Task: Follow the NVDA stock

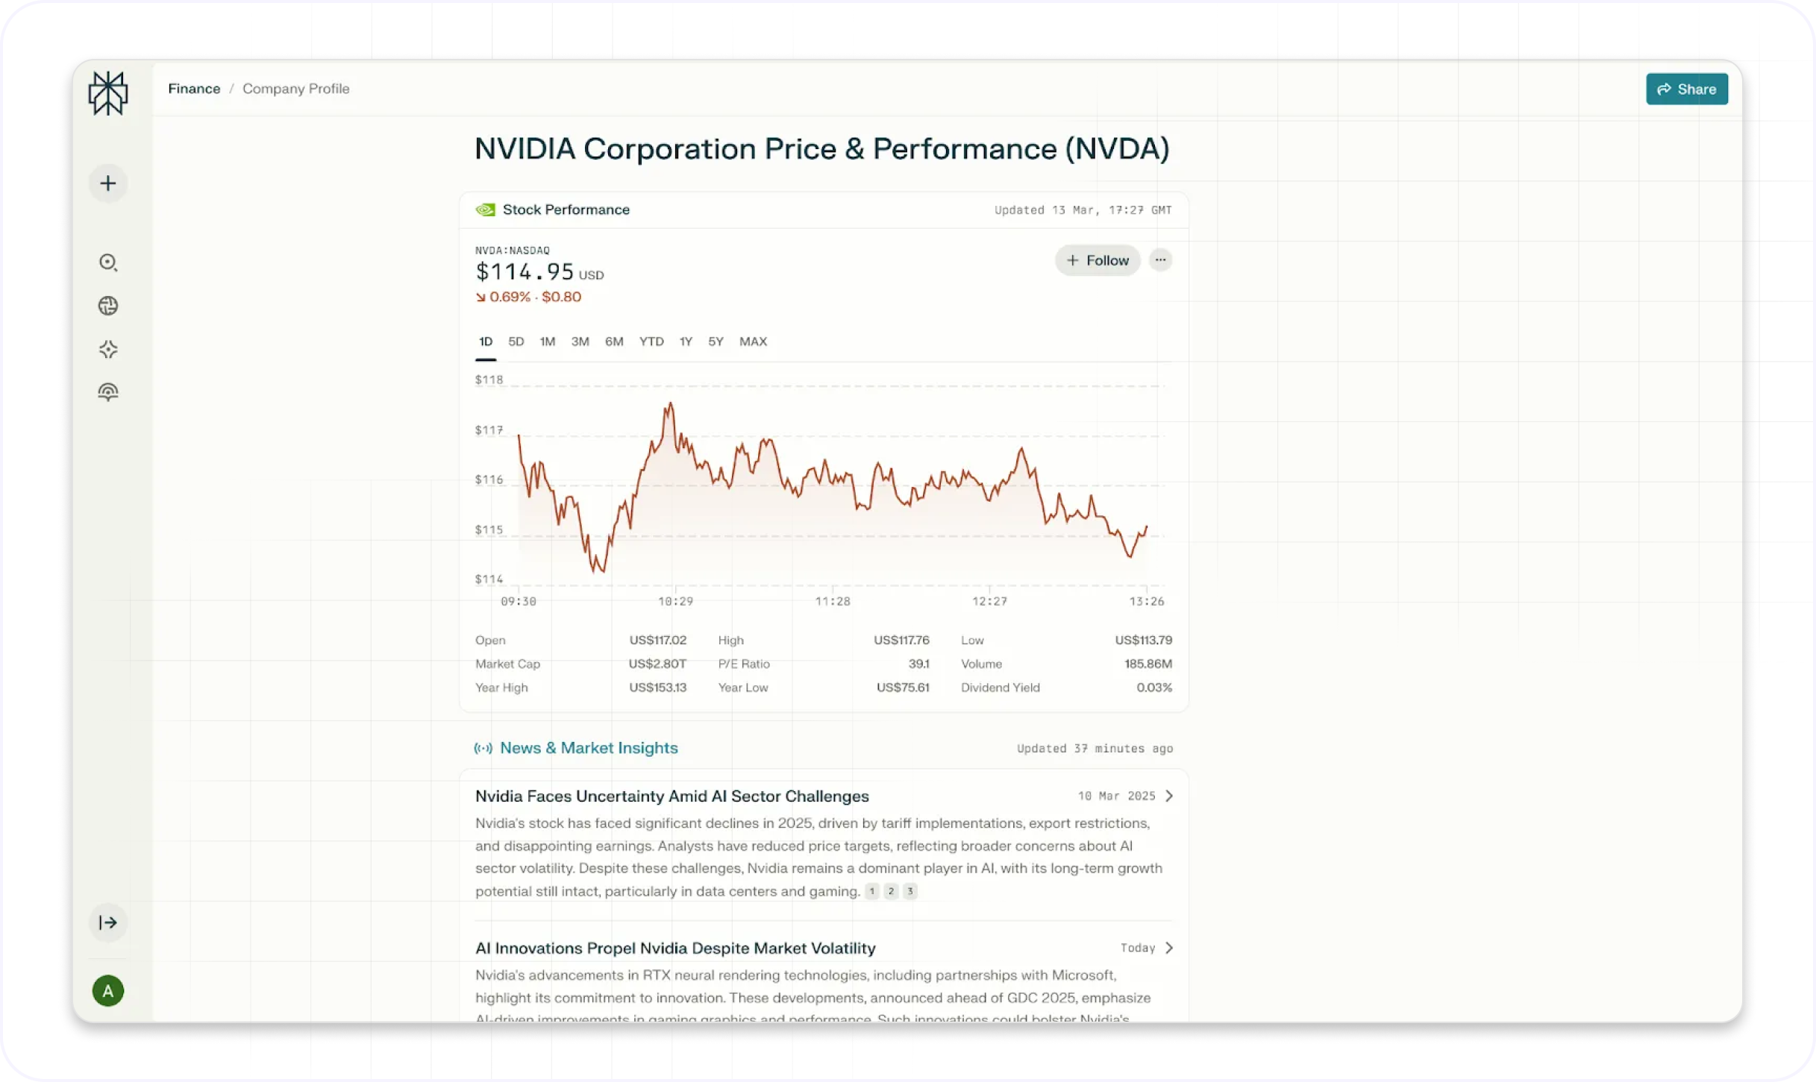Action: (1098, 260)
